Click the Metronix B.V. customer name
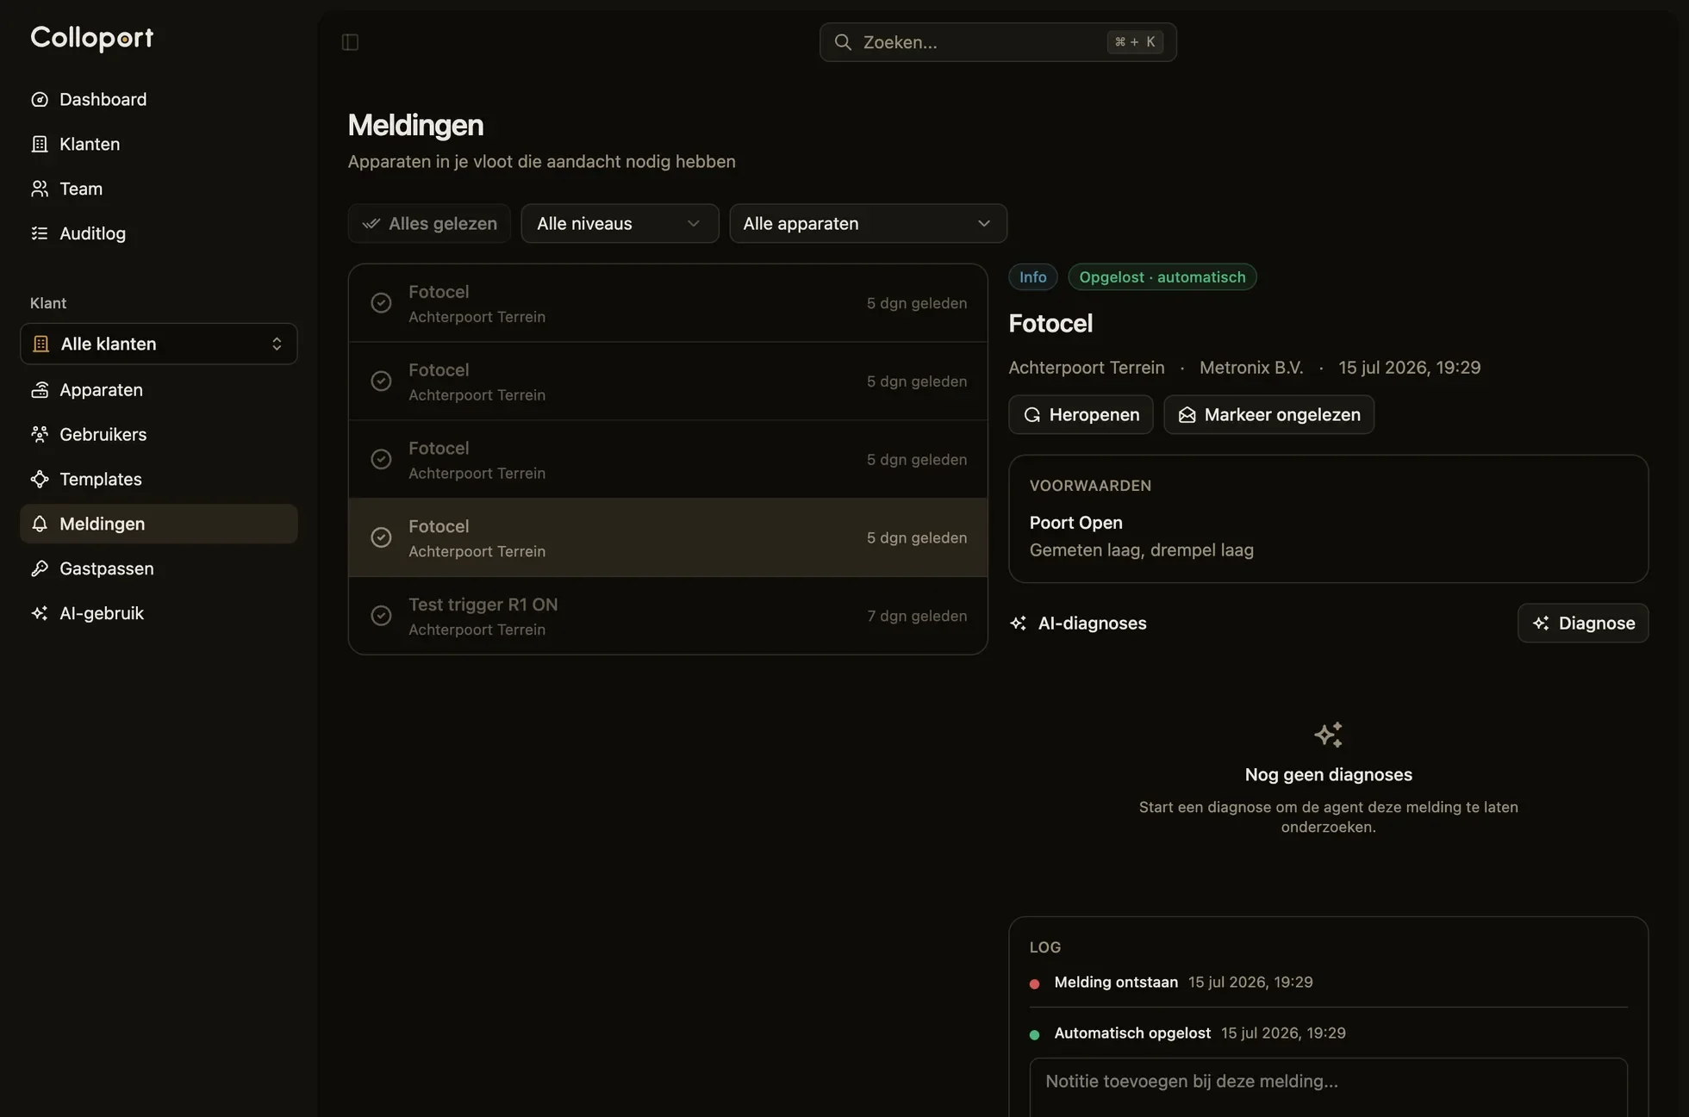This screenshot has height=1117, width=1689. (1250, 368)
